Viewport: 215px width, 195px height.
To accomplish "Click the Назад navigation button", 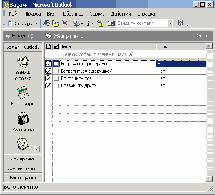I will pyautogui.click(x=16, y=36).
